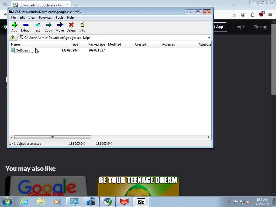
Task: Click the Action Center flag icon
Action: (236, 202)
